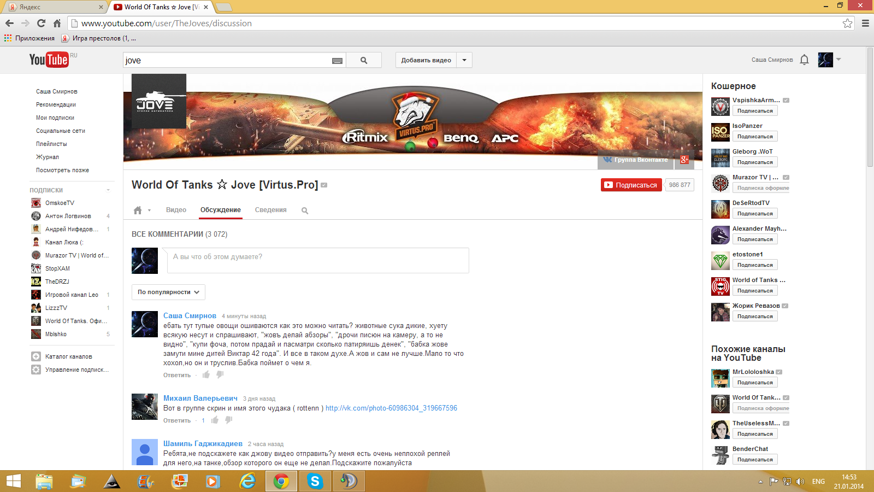This screenshot has width=874, height=492.
Task: Subscribe with red Подписаться button
Action: [631, 185]
